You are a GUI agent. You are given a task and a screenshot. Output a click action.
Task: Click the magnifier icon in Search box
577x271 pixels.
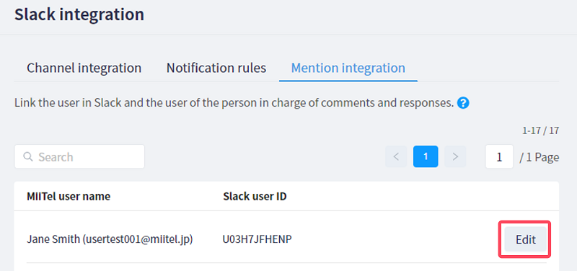point(28,156)
